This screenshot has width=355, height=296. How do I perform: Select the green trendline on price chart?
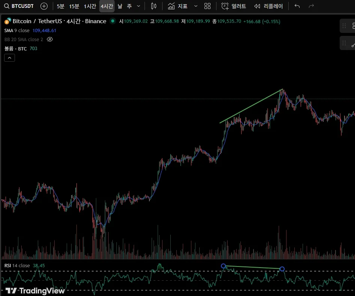coord(251,106)
